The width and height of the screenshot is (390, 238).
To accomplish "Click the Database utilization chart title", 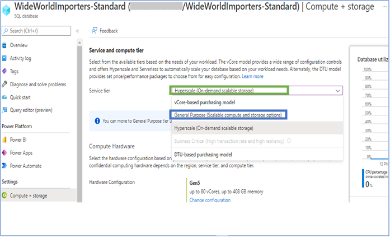I will [x=373, y=59].
